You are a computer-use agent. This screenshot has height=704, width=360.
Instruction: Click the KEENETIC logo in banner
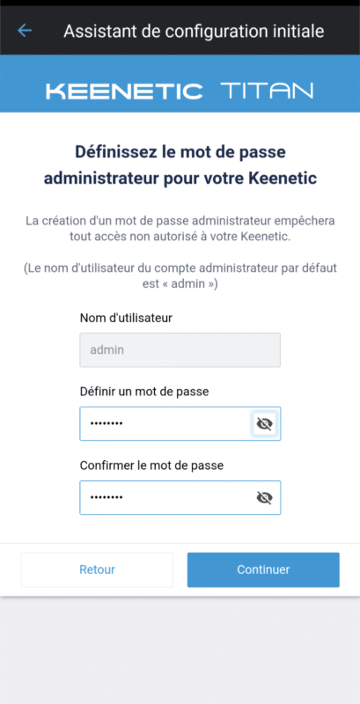(x=124, y=92)
